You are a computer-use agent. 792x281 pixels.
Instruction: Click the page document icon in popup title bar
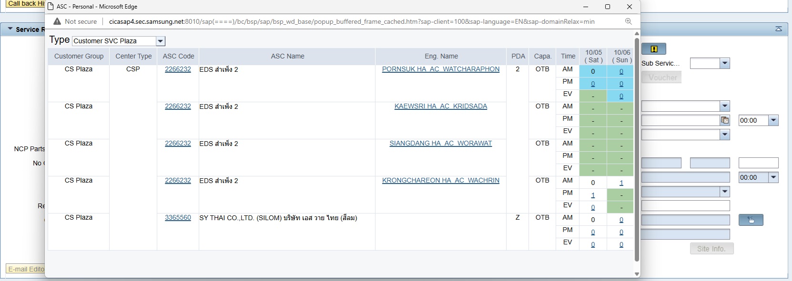click(51, 7)
